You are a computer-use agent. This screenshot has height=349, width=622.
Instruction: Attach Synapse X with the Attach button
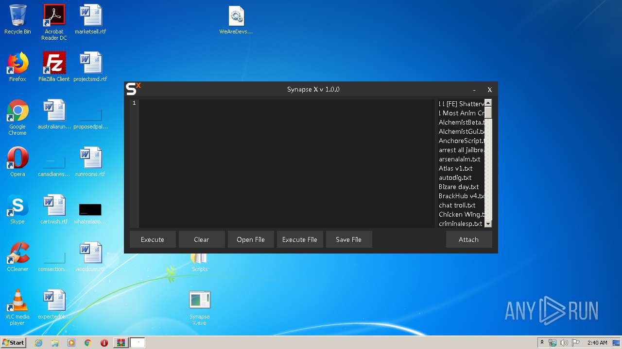coord(469,239)
